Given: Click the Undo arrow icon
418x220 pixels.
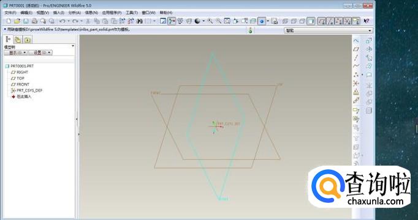Looking at the screenshot, I should (x=62, y=21).
